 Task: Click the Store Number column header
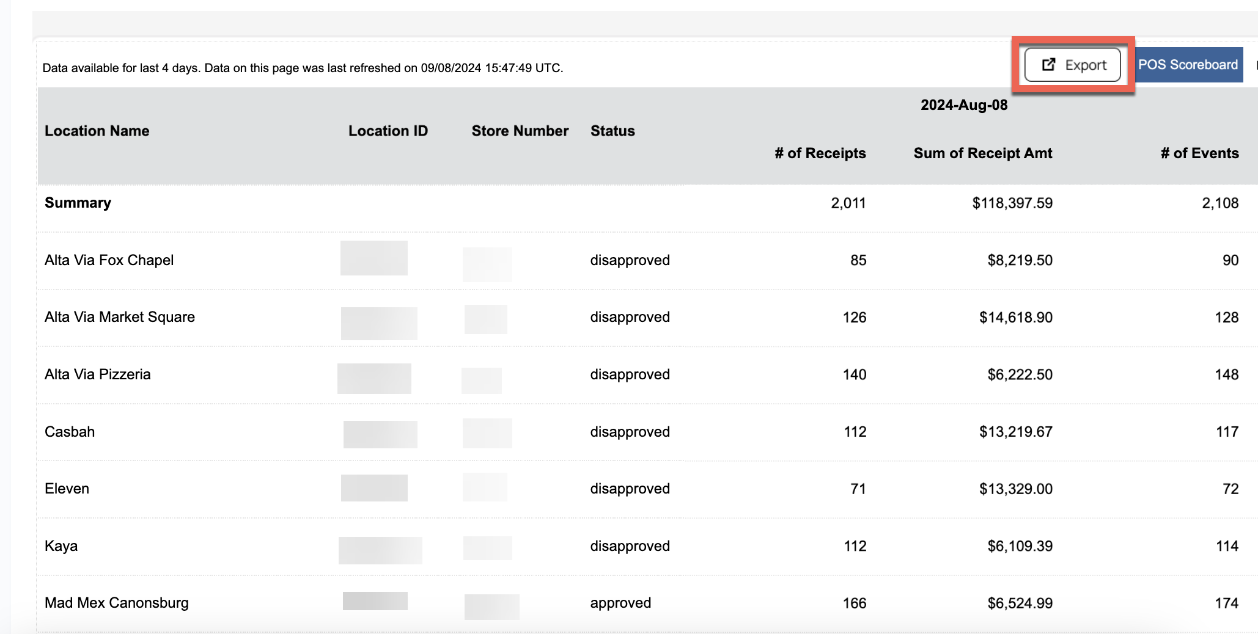[520, 131]
